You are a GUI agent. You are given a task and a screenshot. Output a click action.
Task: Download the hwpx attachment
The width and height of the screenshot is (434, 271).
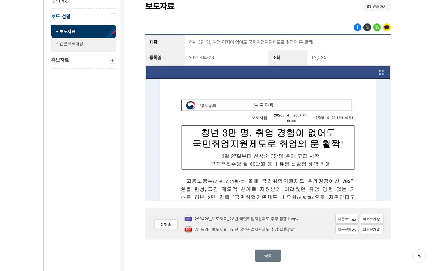(346, 219)
